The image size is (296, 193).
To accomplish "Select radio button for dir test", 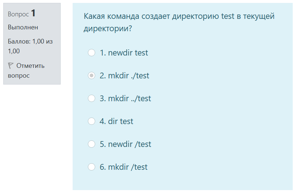I will (92, 121).
